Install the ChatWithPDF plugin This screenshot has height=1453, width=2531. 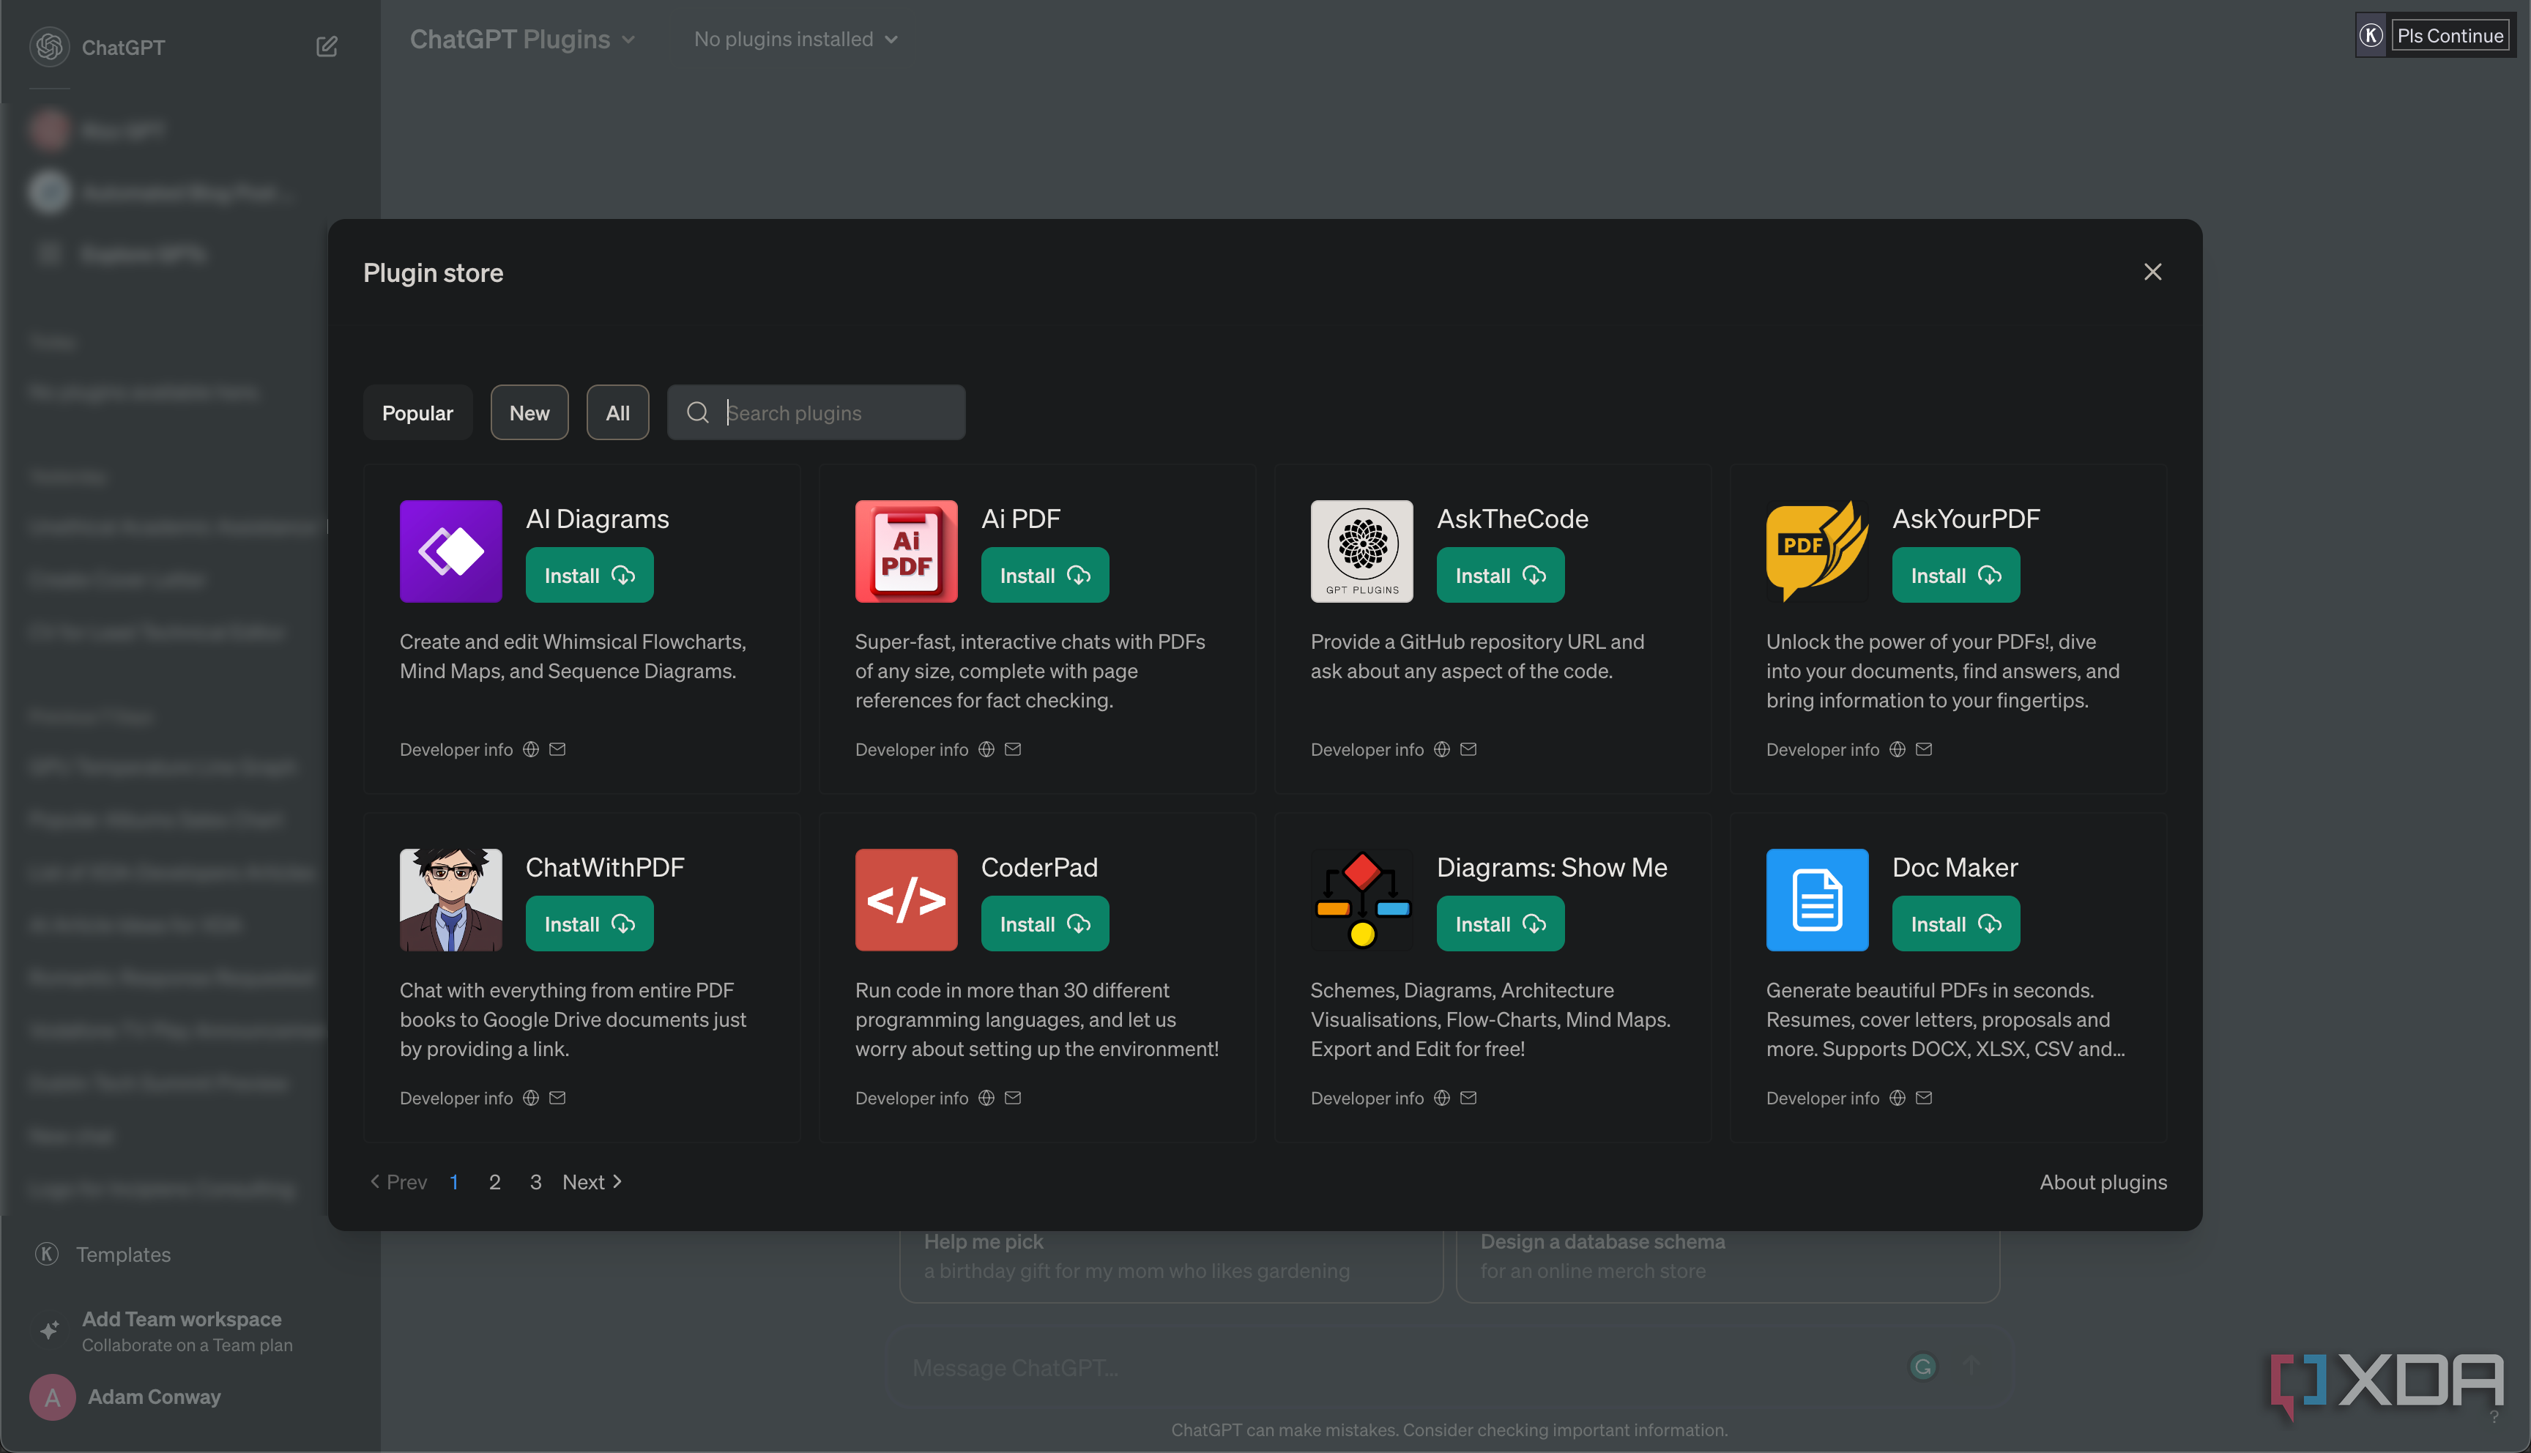coord(589,924)
